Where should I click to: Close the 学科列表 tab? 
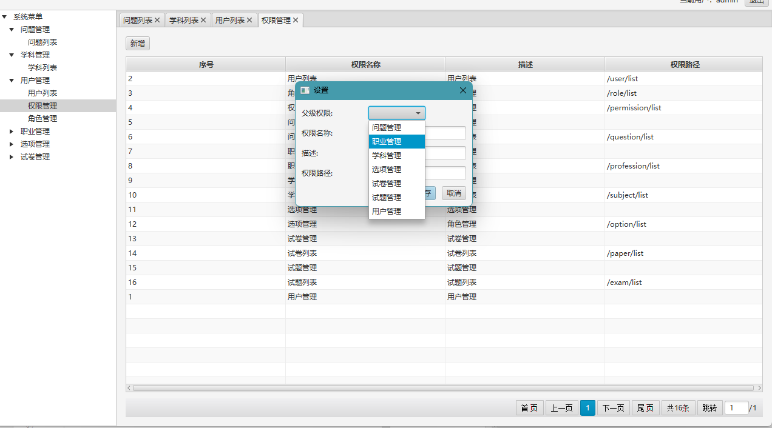[203, 20]
